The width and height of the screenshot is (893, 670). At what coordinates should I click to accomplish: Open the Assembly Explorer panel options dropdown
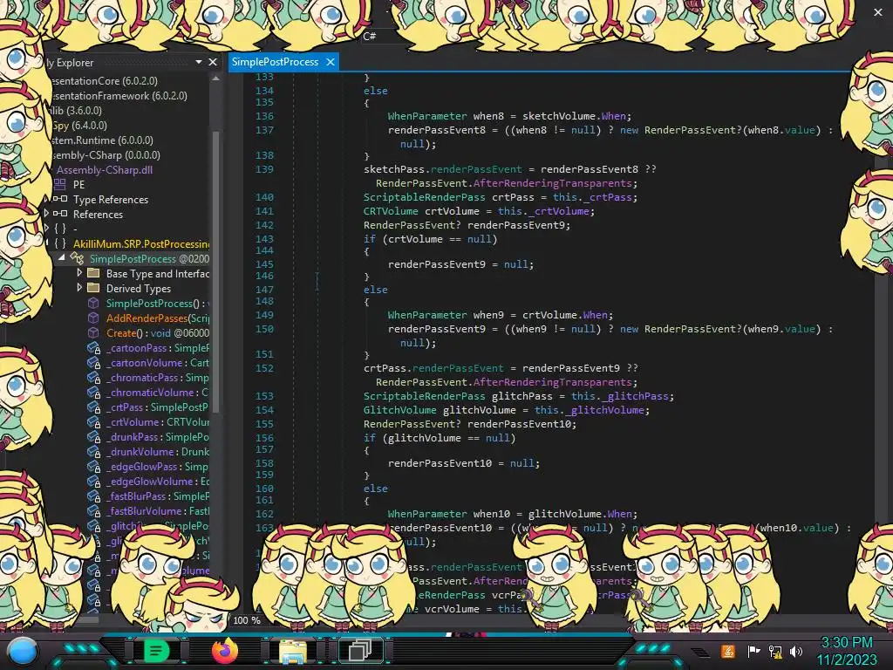click(199, 62)
